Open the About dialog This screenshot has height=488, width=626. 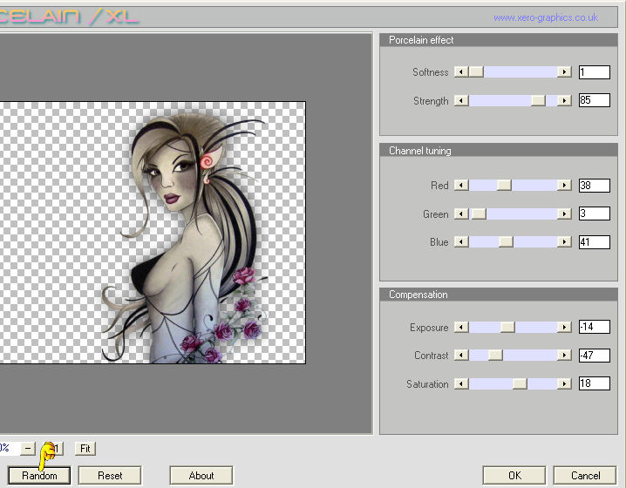coord(201,476)
